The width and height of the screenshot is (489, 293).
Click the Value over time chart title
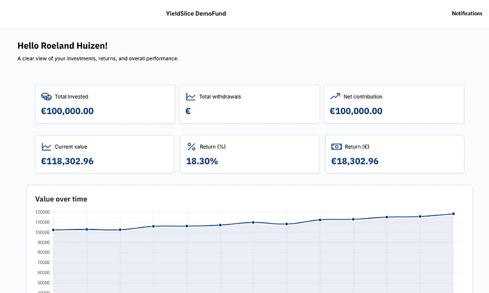pyautogui.click(x=61, y=199)
